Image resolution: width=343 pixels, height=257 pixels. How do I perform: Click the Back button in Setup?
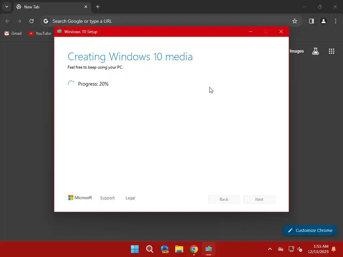224,199
